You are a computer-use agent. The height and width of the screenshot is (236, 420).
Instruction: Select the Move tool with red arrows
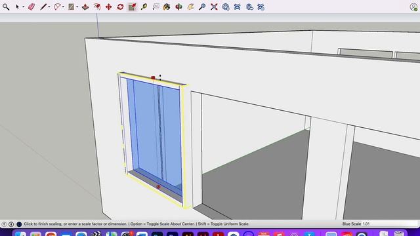tap(108, 7)
